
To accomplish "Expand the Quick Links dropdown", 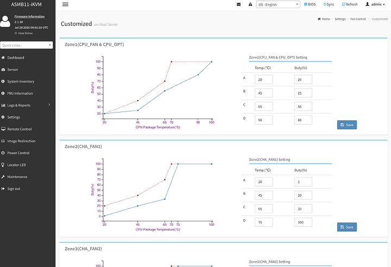I will pyautogui.click(x=27, y=45).
